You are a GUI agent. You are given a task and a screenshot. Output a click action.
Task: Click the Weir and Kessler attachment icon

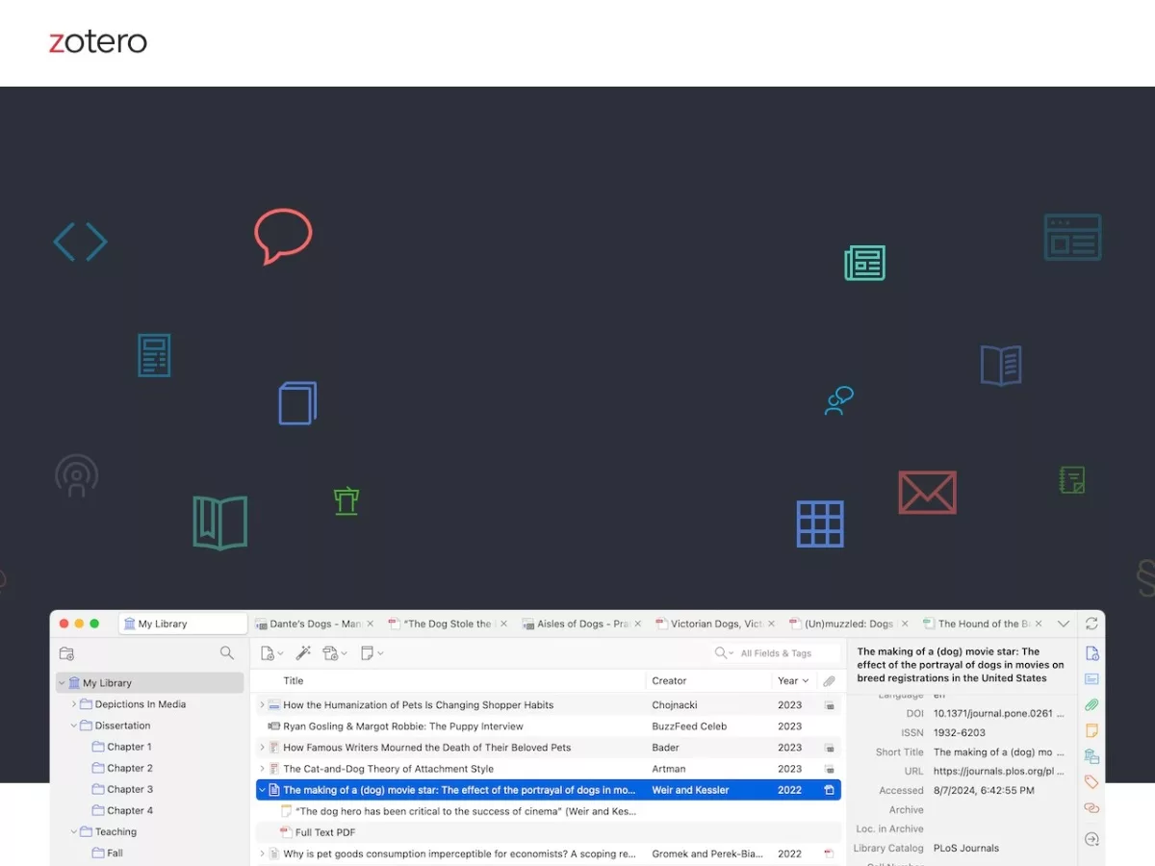pyautogui.click(x=829, y=790)
